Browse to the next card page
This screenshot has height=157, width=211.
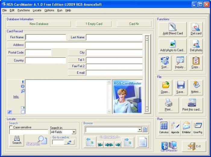[128, 142]
